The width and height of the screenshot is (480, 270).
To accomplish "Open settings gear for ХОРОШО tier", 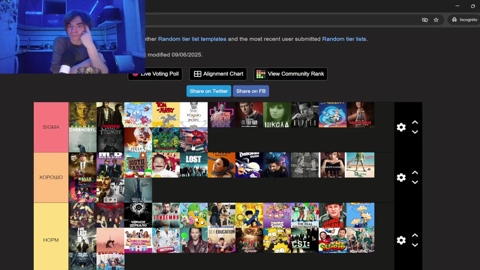I will point(401,177).
